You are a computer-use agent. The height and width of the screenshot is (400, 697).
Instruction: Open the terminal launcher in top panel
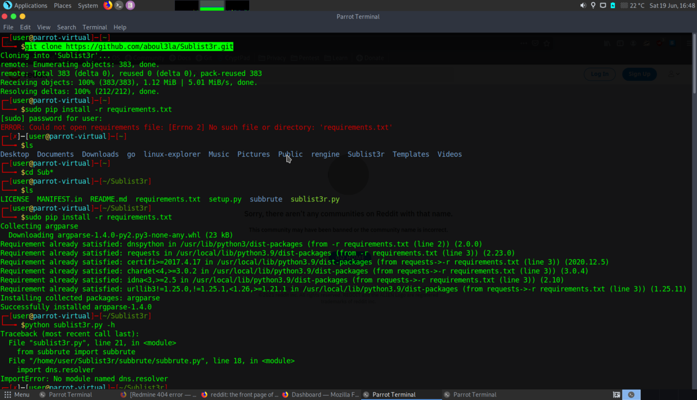coord(119,5)
